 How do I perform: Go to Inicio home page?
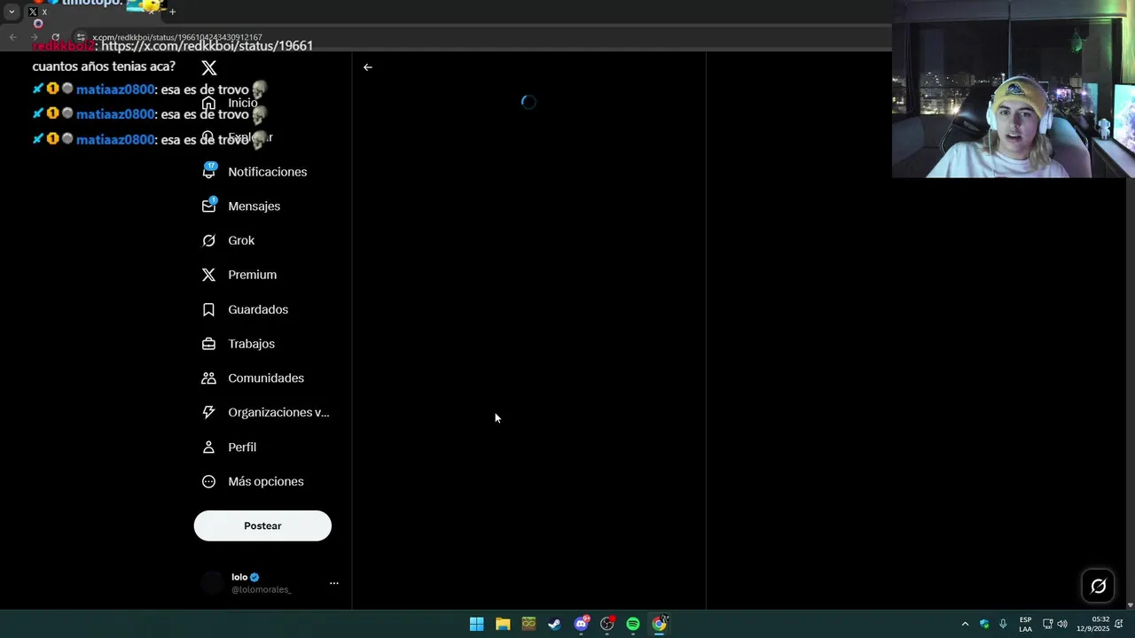[x=231, y=103]
